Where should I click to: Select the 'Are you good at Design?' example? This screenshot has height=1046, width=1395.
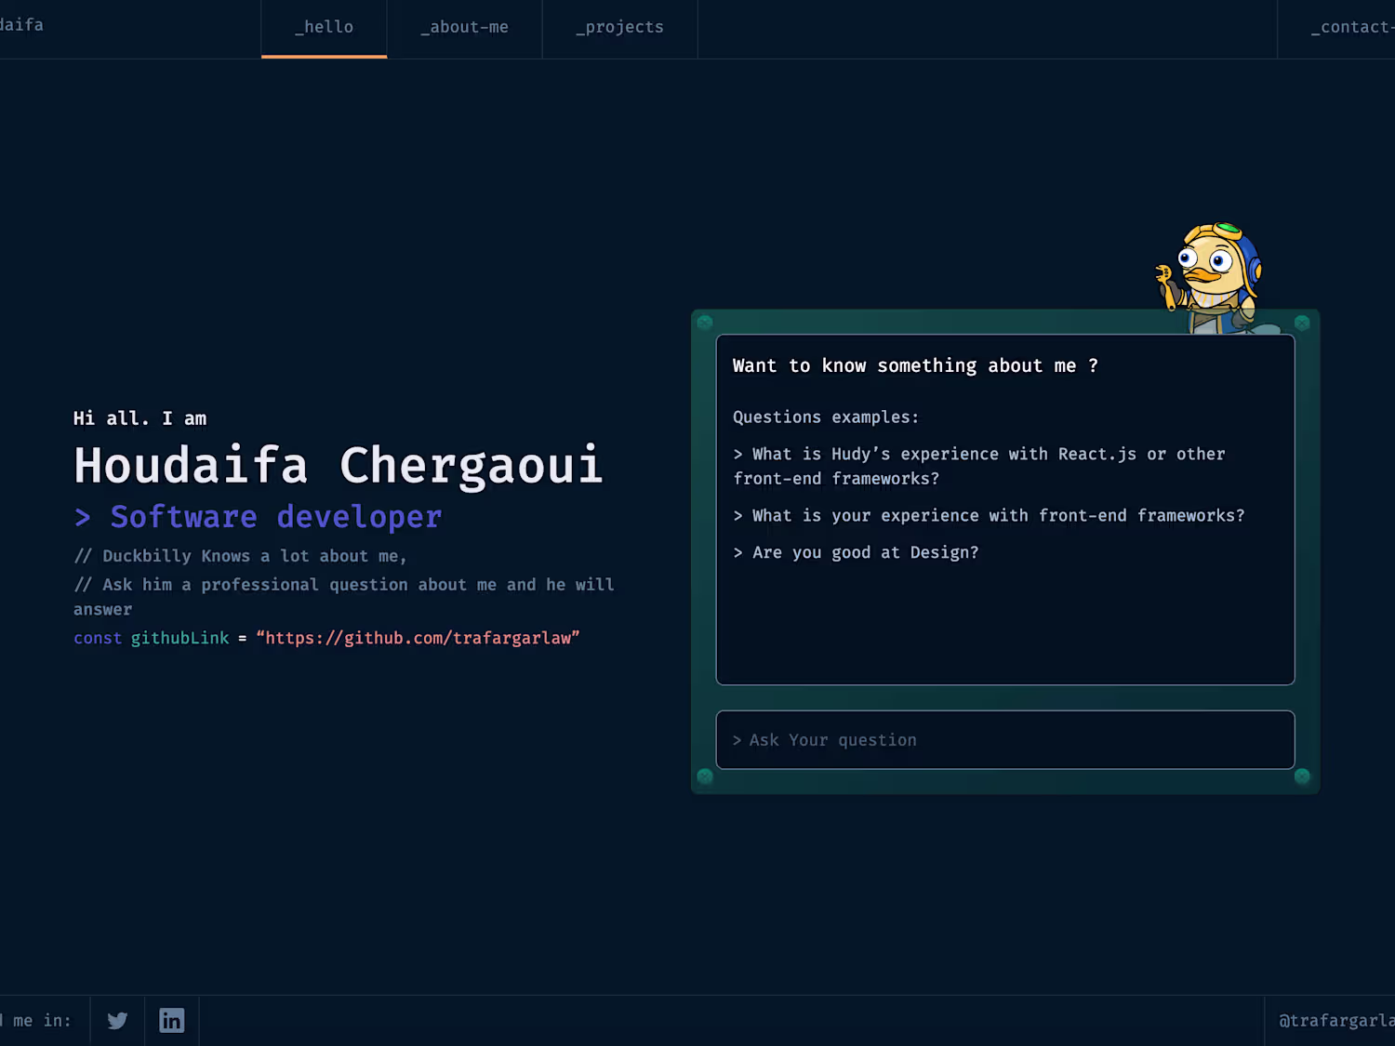tap(856, 552)
